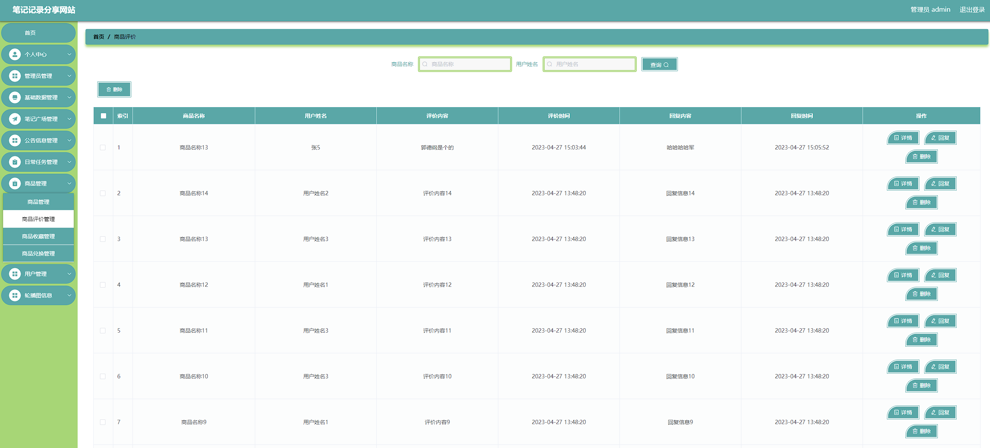This screenshot has height=448, width=990.
Task: Click the 查询 search button
Action: tap(659, 65)
